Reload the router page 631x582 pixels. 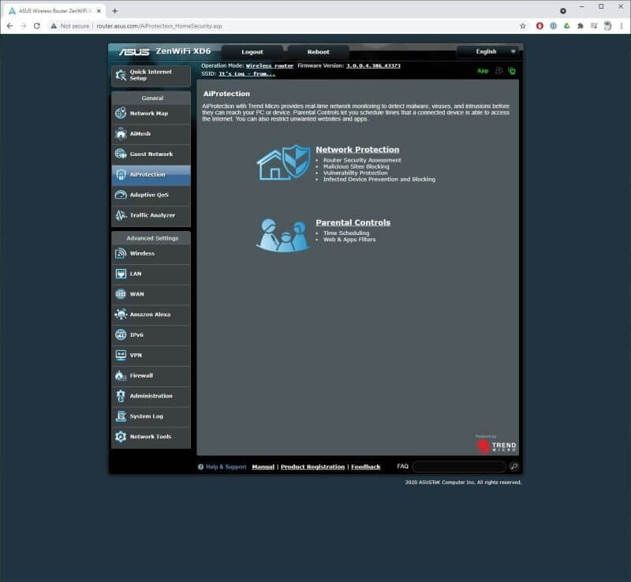[37, 26]
